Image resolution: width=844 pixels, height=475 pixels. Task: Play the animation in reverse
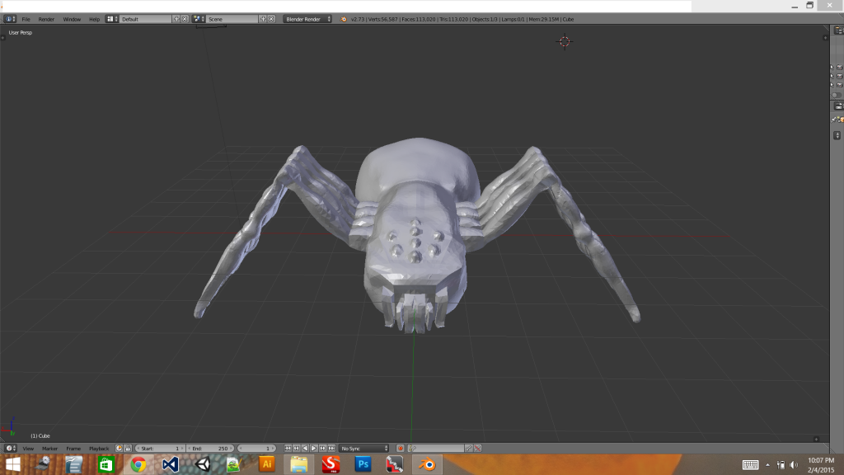(305, 448)
